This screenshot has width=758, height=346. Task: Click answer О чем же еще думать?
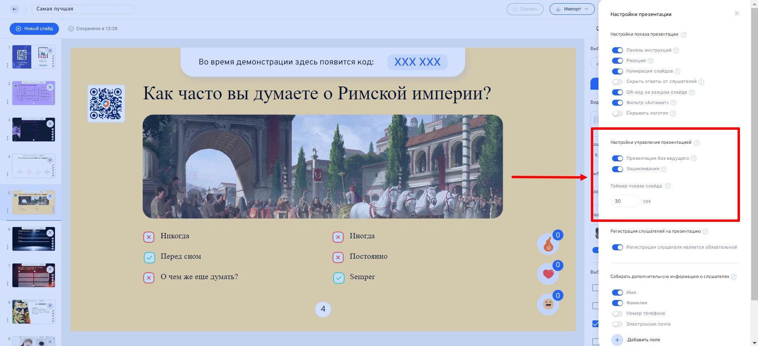click(x=199, y=277)
